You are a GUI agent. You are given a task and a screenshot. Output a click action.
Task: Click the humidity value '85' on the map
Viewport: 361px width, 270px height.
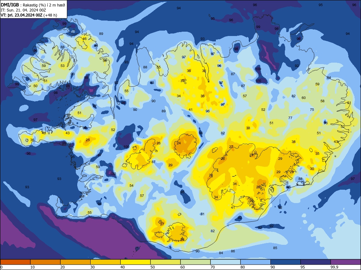275,248
